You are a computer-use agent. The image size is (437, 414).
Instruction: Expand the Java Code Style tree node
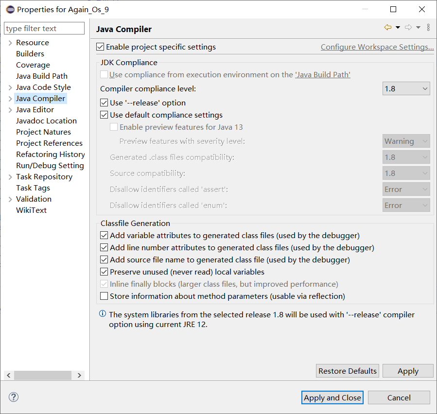(10, 87)
